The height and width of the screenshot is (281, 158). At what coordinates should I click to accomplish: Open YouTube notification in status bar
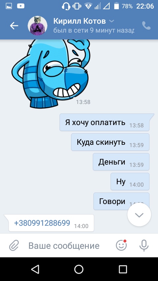coord(21,6)
